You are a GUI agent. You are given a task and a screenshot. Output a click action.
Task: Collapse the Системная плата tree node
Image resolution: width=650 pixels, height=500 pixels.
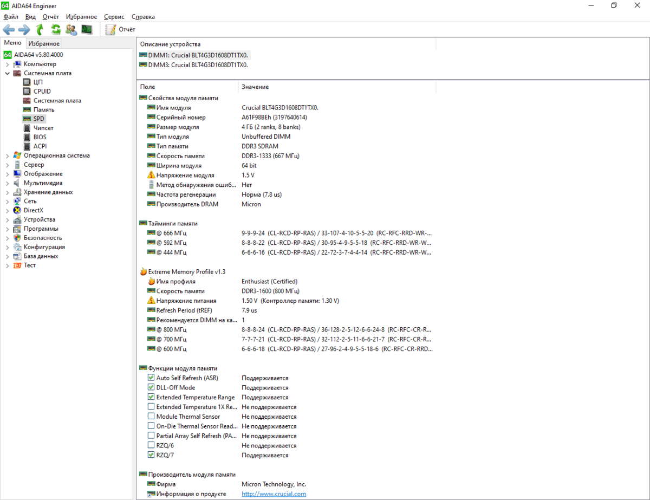(x=7, y=73)
